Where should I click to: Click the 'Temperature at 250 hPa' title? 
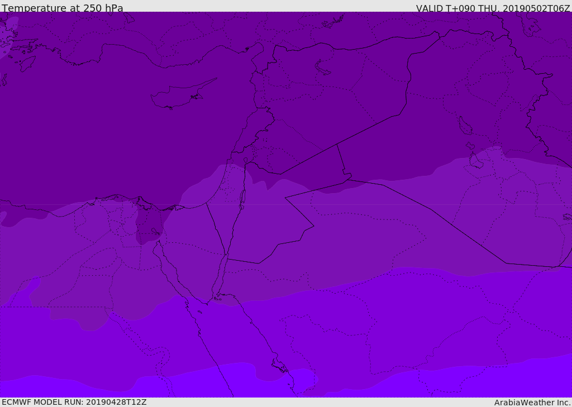click(62, 8)
